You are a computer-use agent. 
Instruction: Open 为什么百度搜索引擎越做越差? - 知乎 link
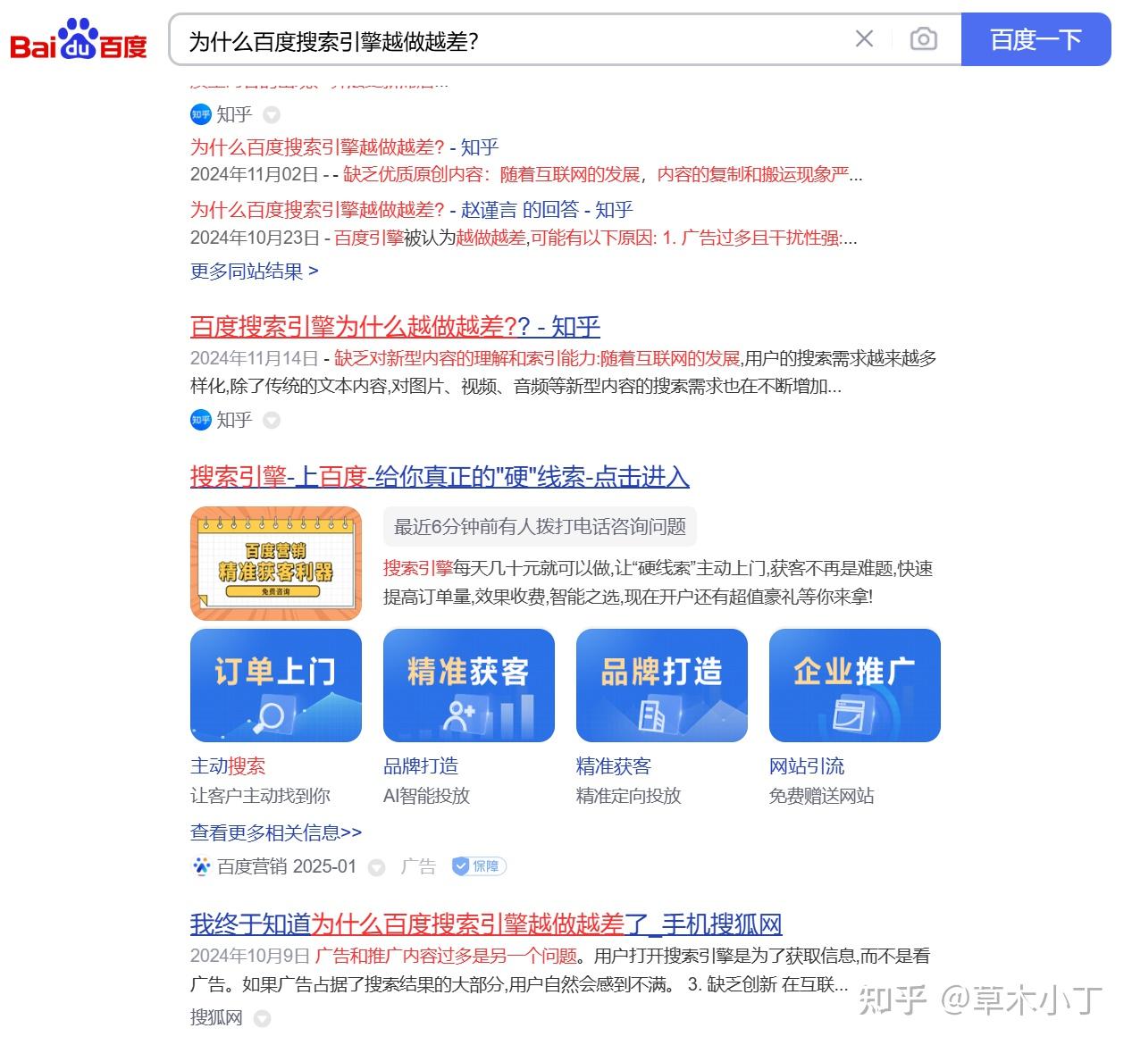(x=344, y=147)
